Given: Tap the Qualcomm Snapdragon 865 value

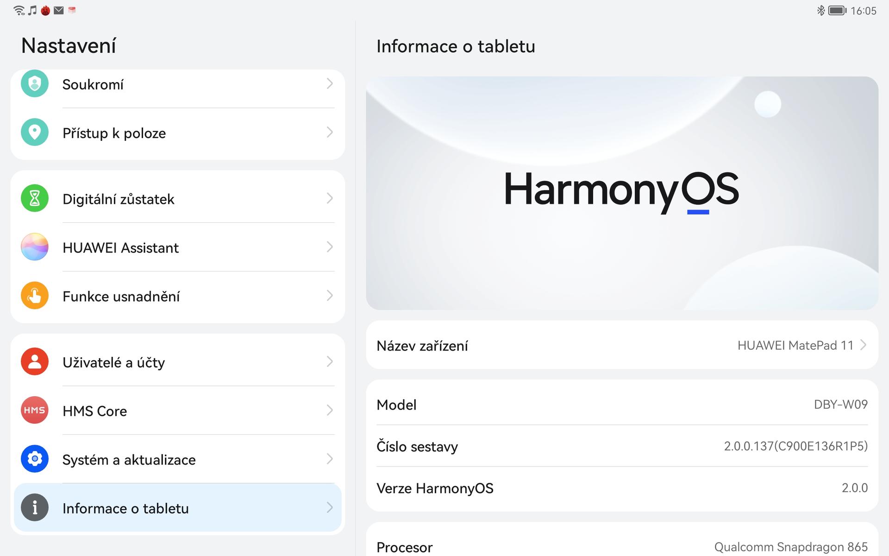Looking at the screenshot, I should pyautogui.click(x=791, y=547).
